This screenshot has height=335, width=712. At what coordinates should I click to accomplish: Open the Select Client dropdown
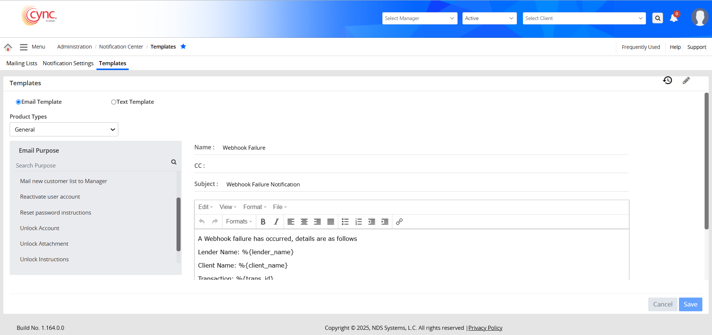coord(584,18)
